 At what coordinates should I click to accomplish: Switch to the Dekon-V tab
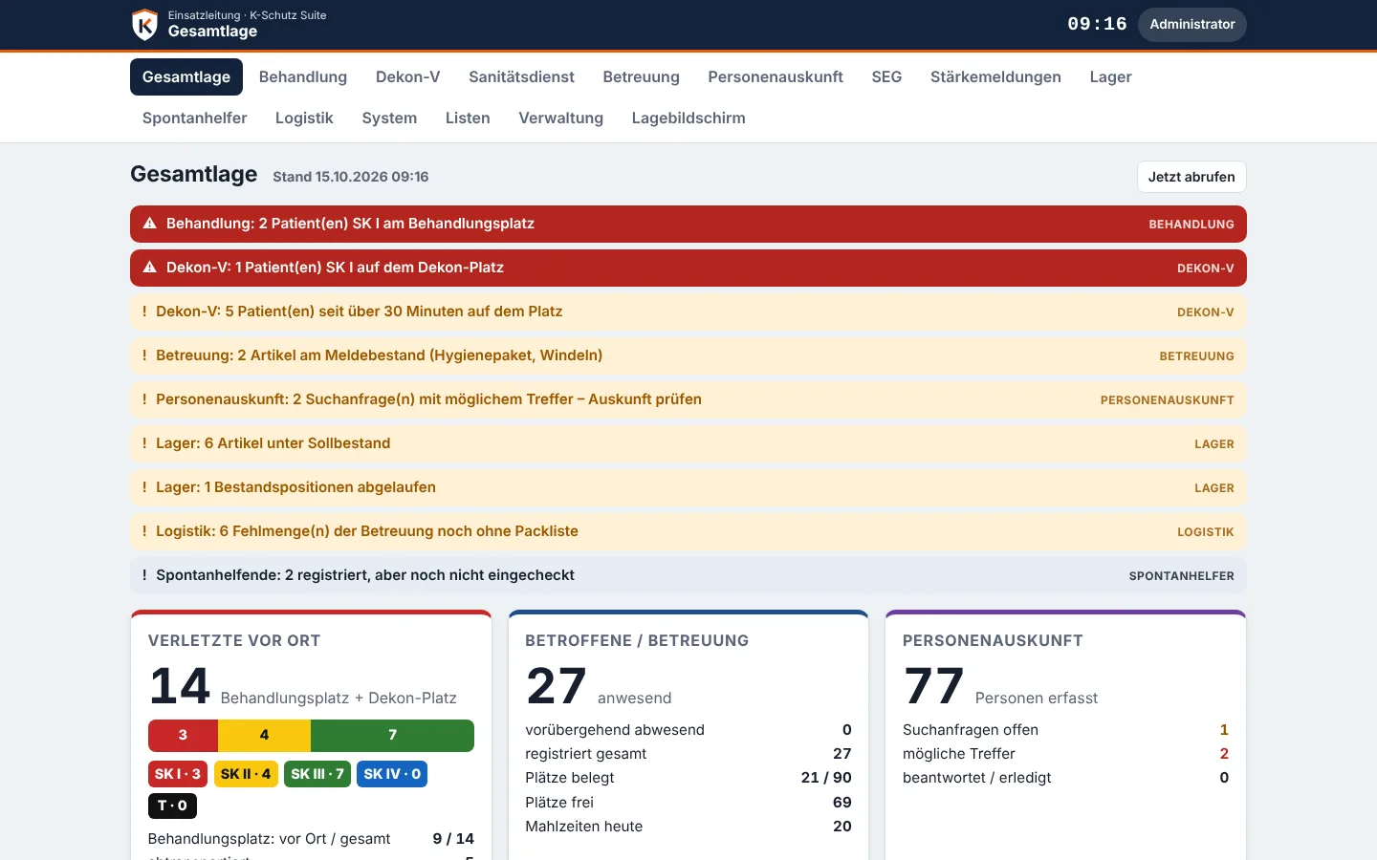coord(408,77)
